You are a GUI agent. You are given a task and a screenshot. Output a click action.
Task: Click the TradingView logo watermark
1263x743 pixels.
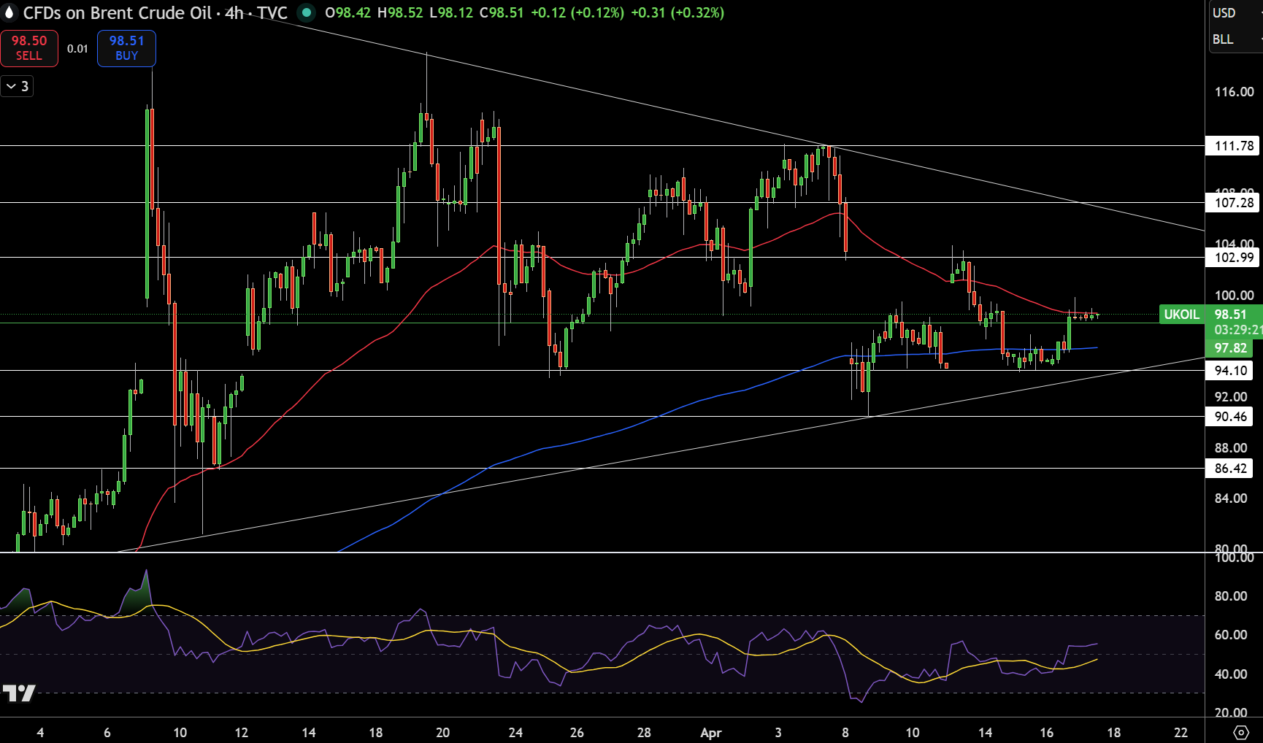click(x=19, y=693)
